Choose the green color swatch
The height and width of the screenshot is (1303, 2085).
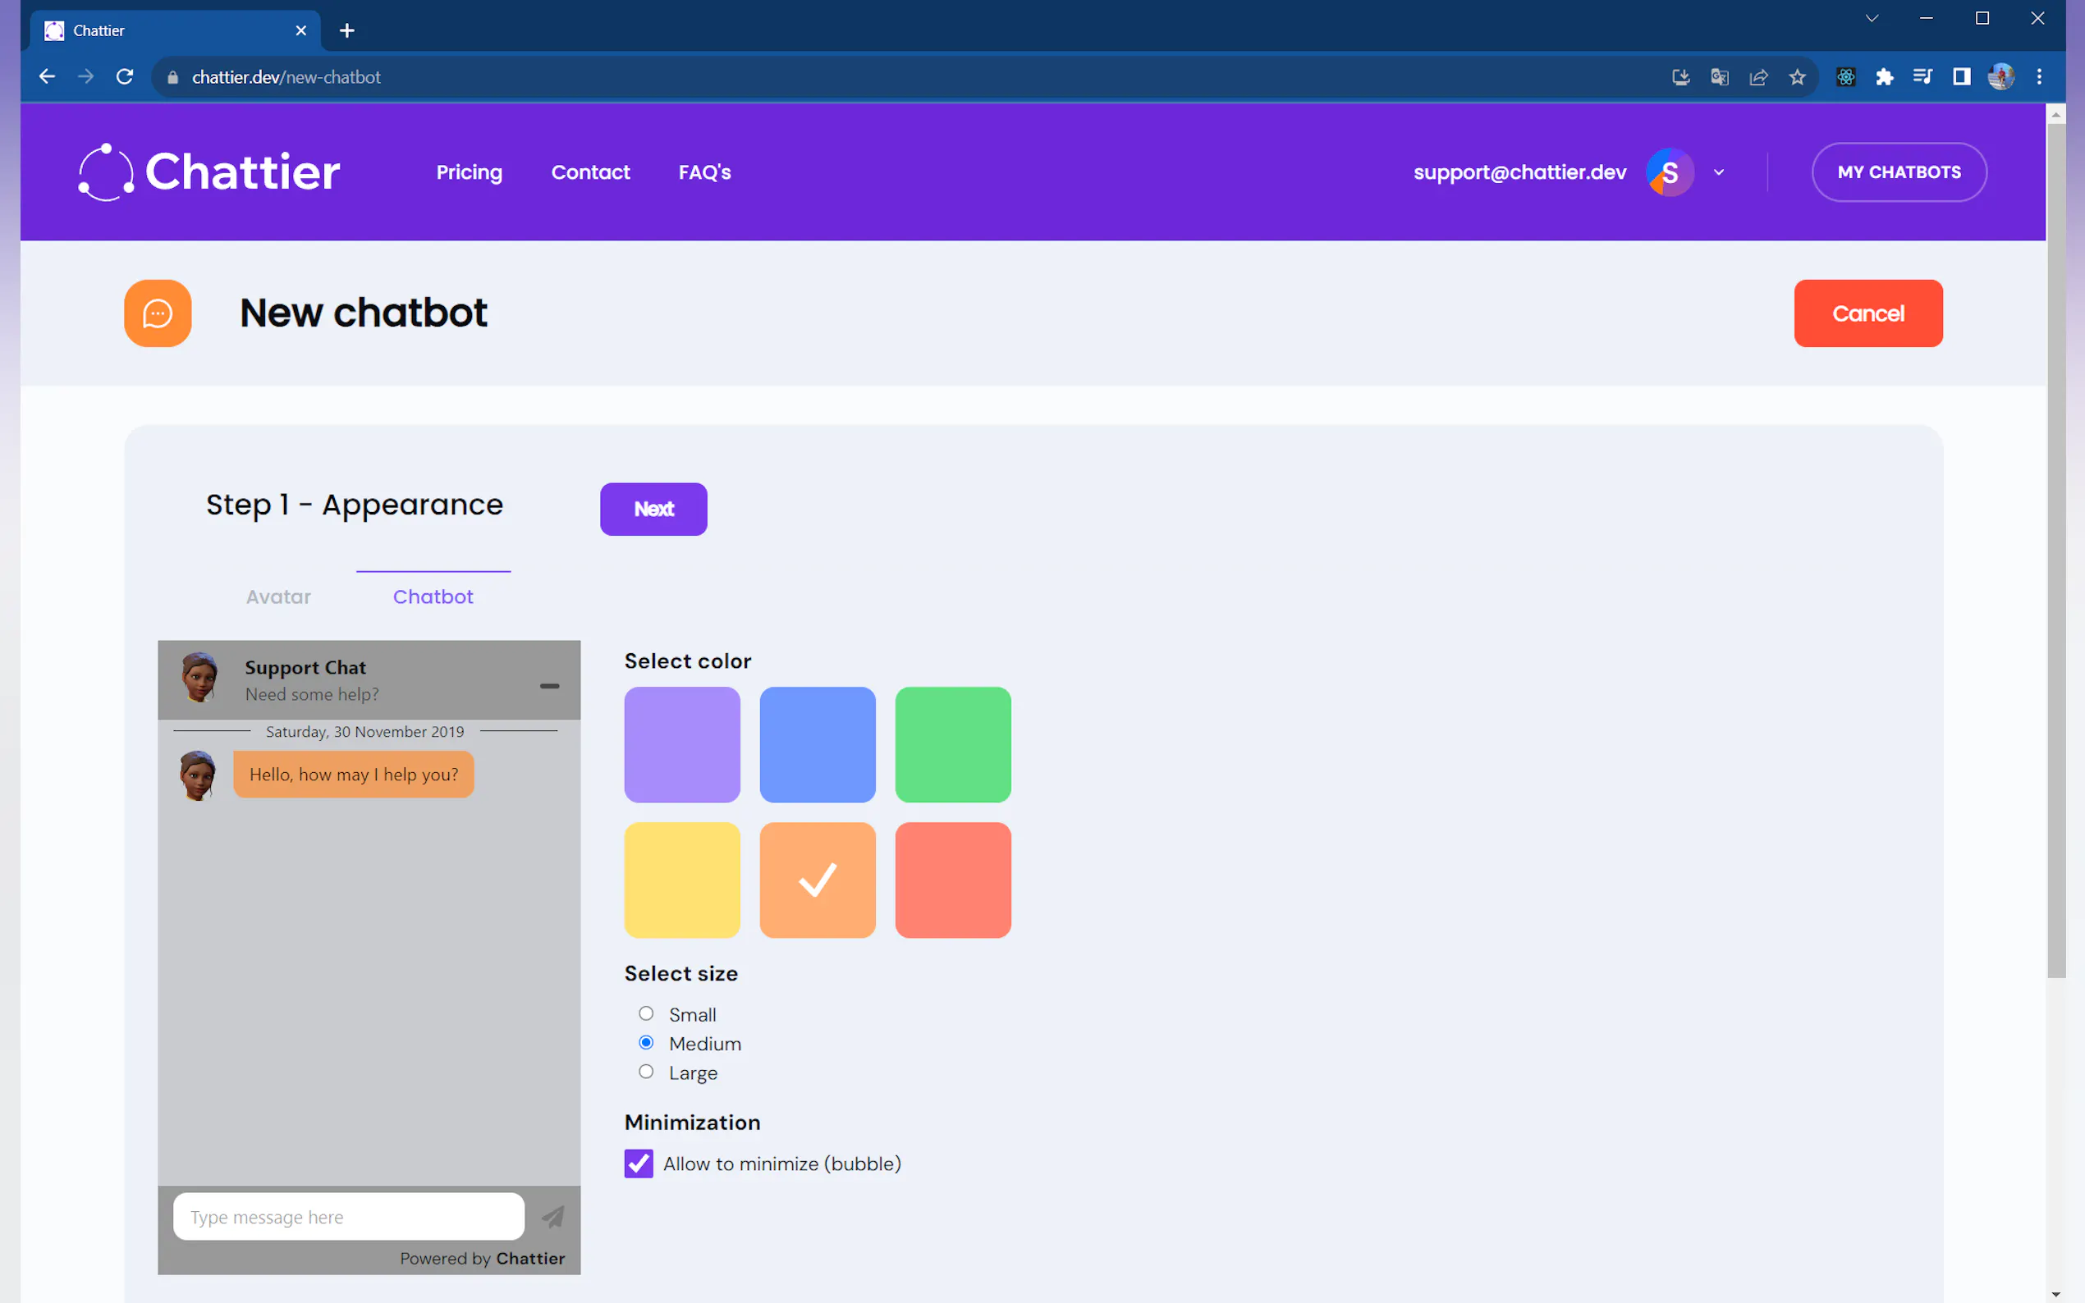point(952,743)
